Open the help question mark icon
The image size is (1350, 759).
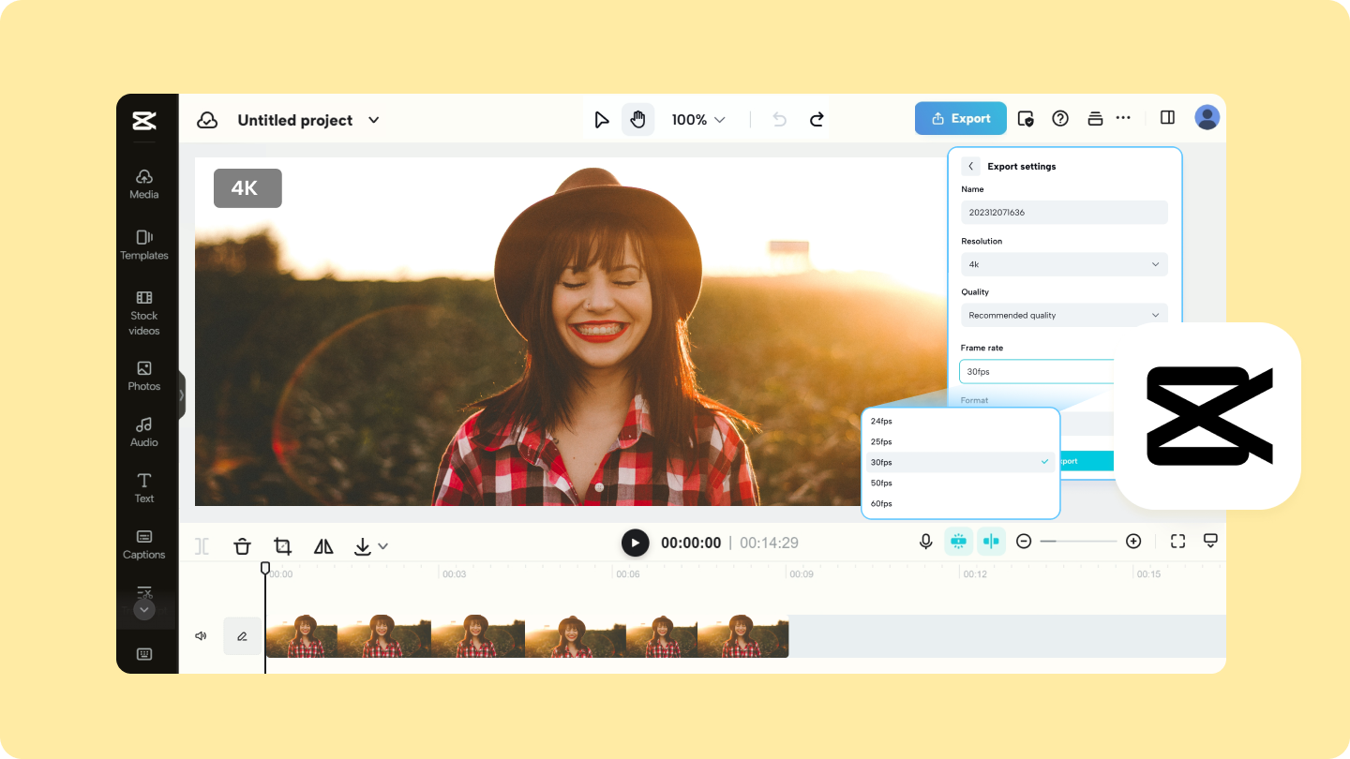(x=1060, y=118)
